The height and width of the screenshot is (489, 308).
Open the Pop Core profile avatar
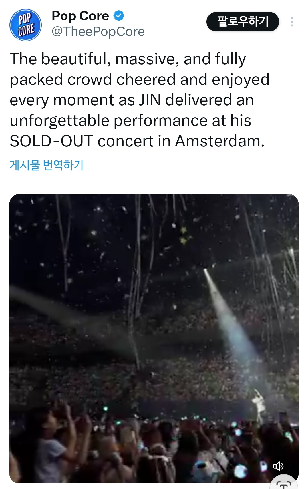click(x=25, y=25)
